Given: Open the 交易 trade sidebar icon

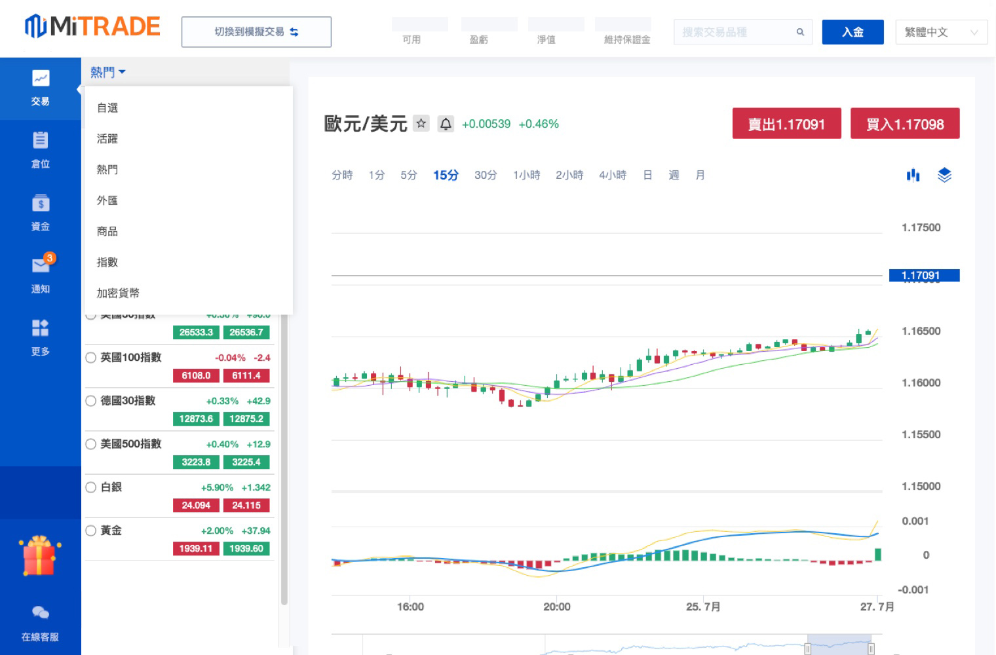Looking at the screenshot, I should tap(40, 79).
